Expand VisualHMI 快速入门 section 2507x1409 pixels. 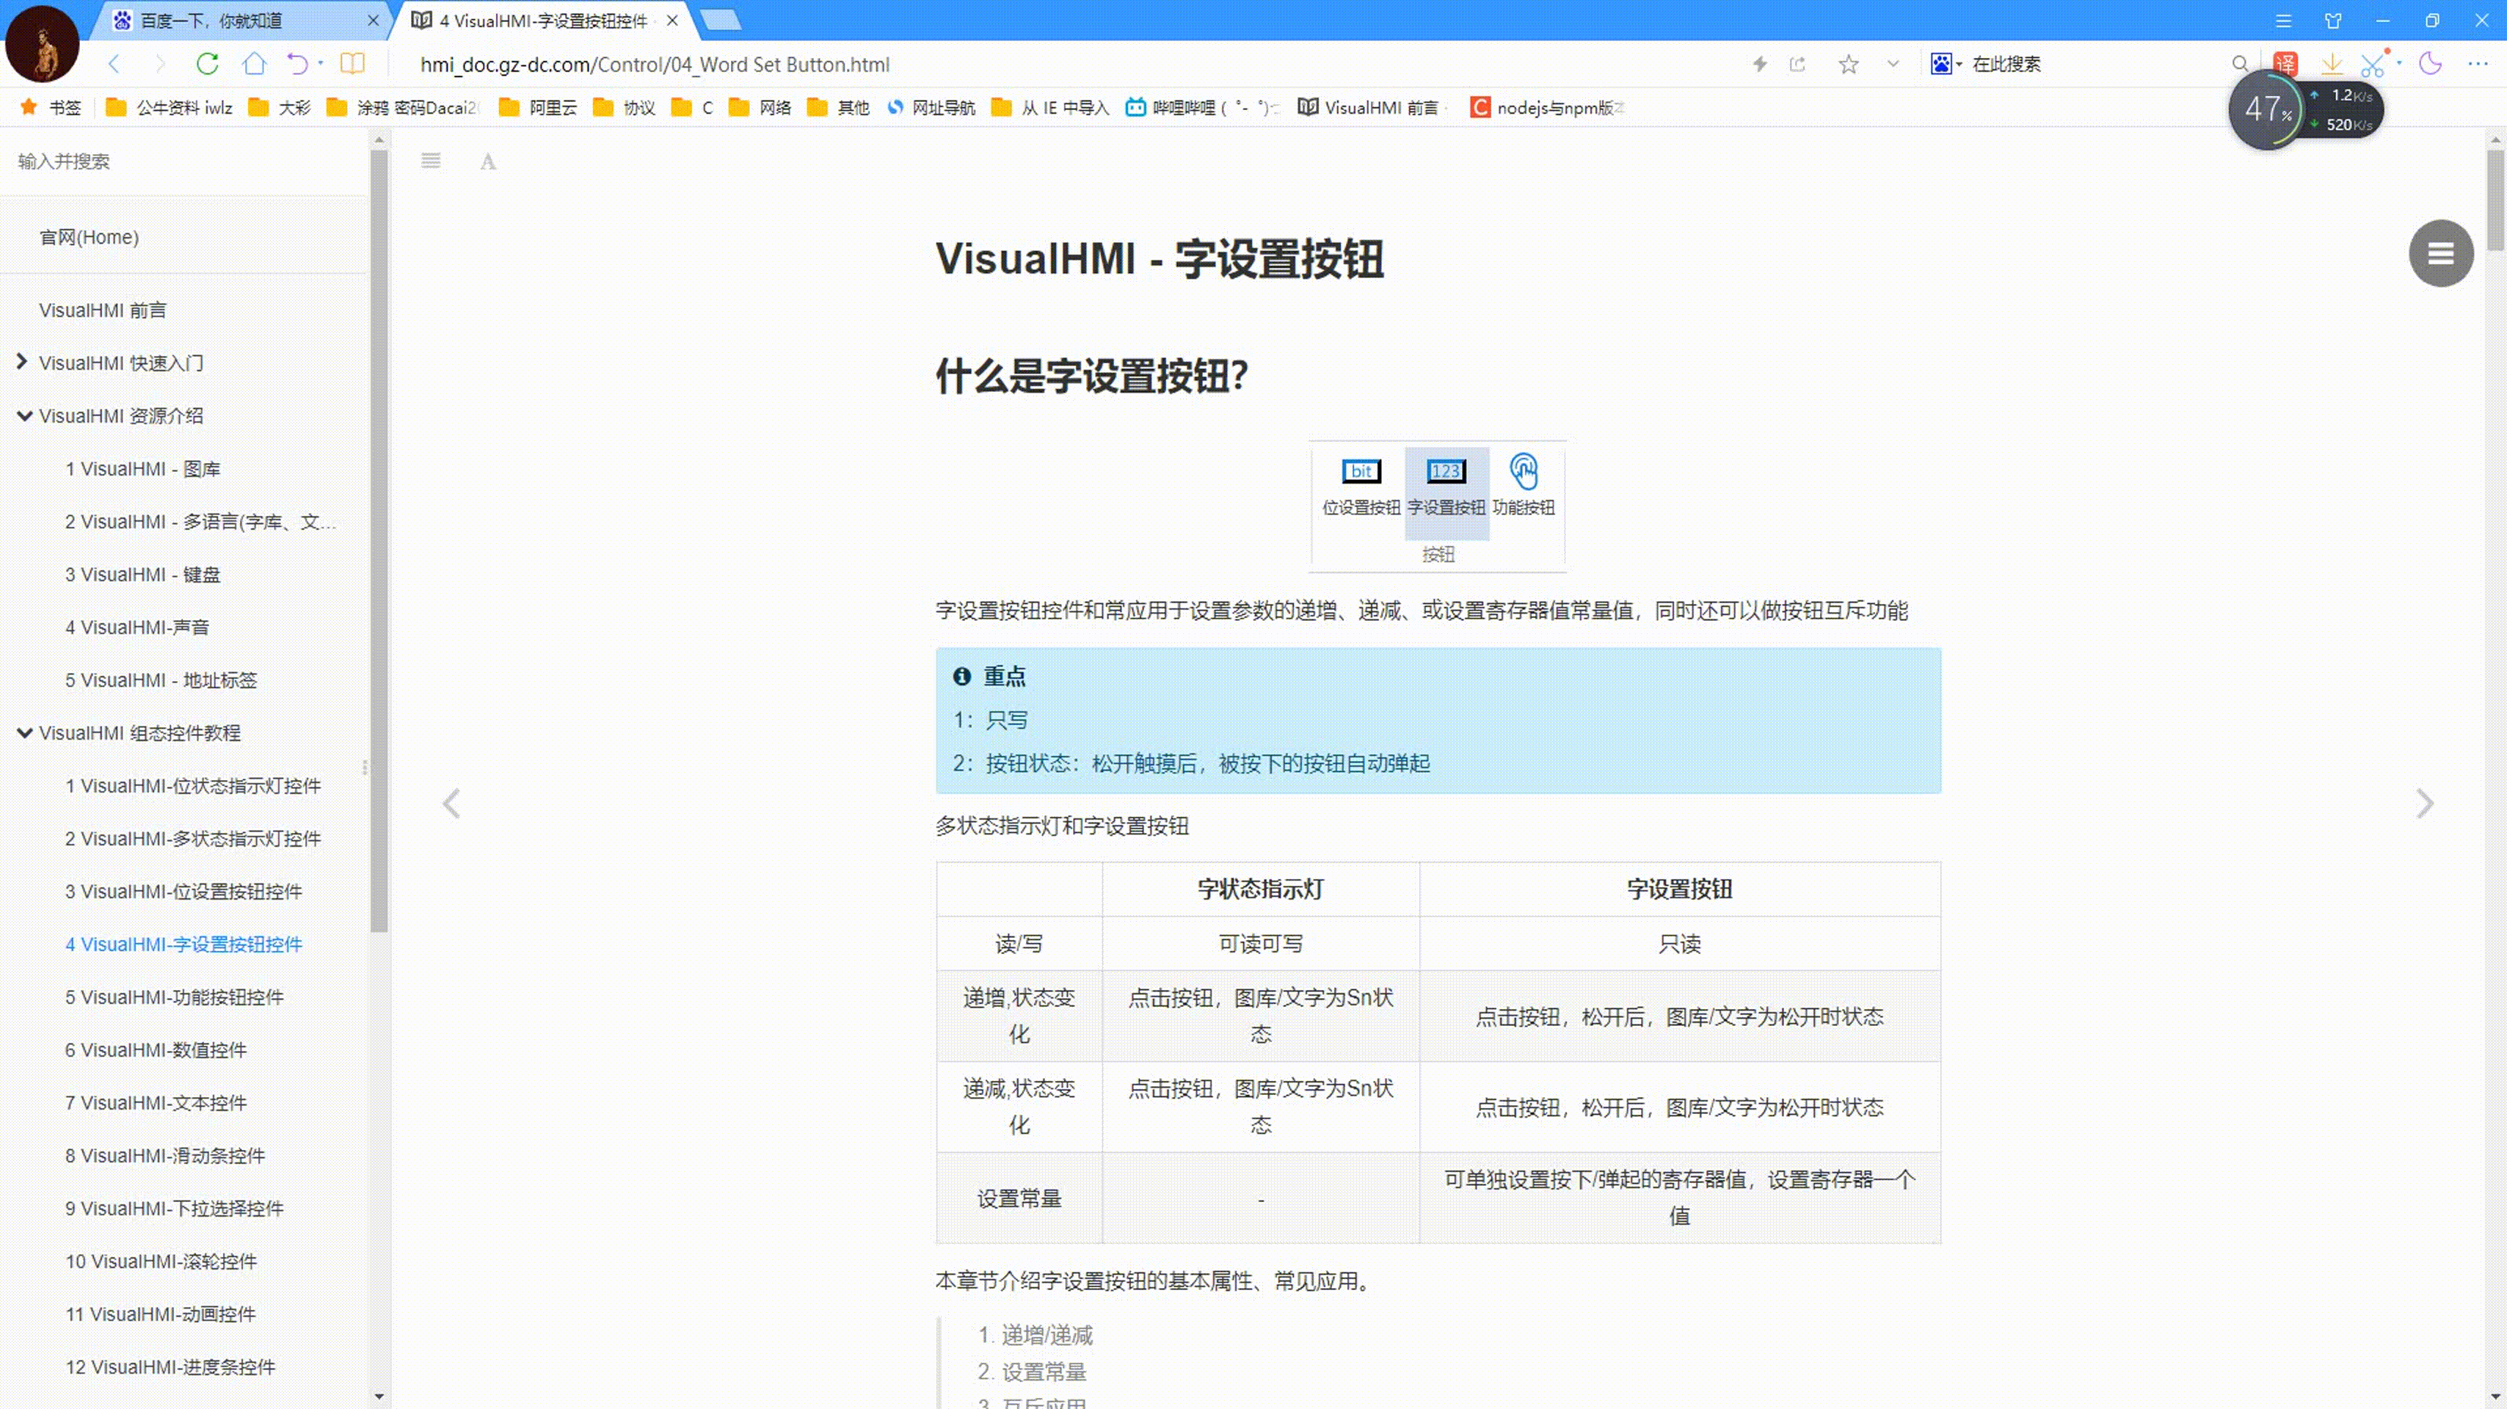[22, 362]
